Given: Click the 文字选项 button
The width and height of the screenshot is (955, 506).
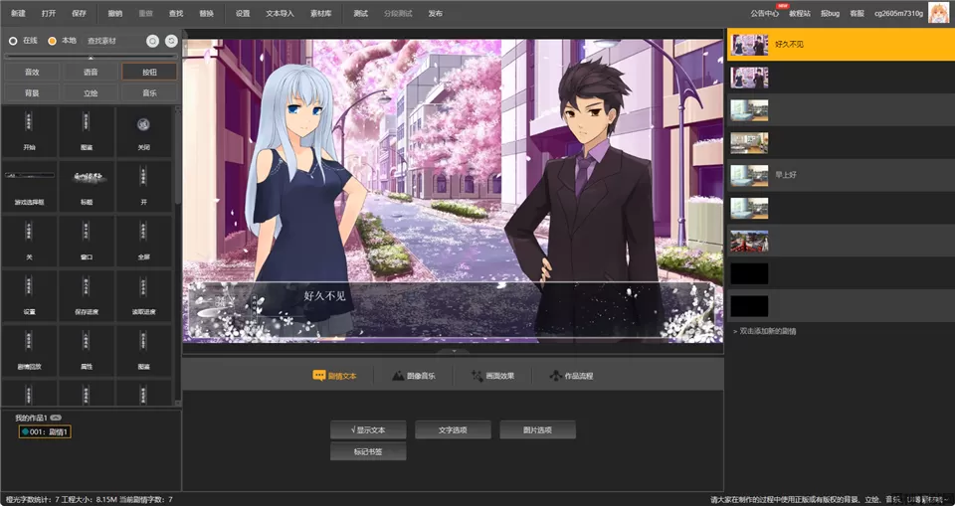Looking at the screenshot, I should click(453, 430).
